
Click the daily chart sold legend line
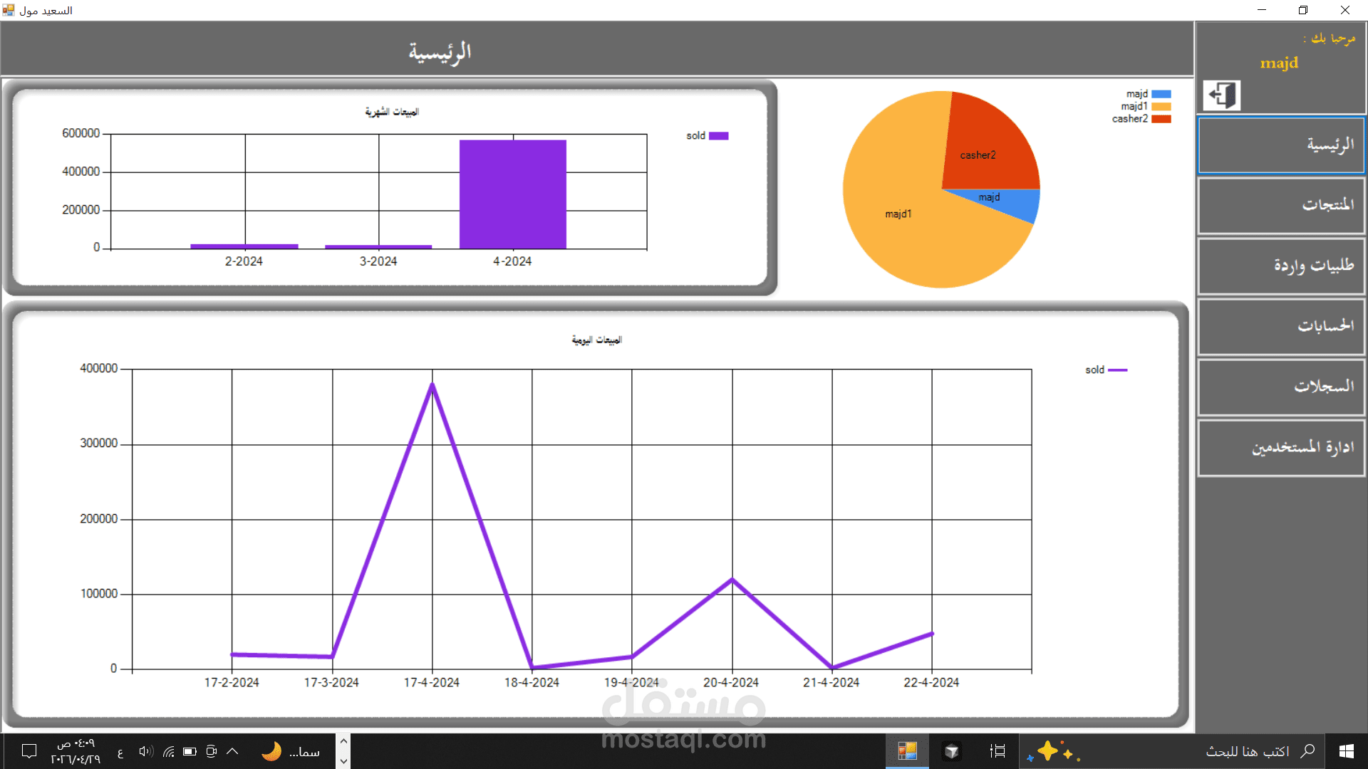[1118, 370]
